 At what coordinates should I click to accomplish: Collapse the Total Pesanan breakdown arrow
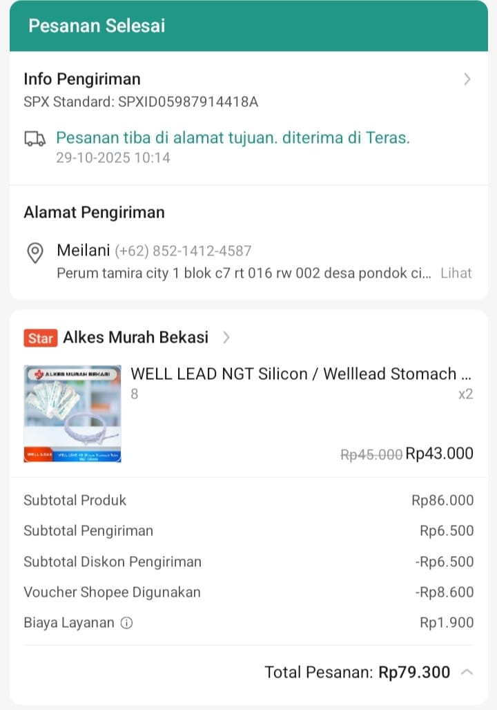(x=467, y=672)
